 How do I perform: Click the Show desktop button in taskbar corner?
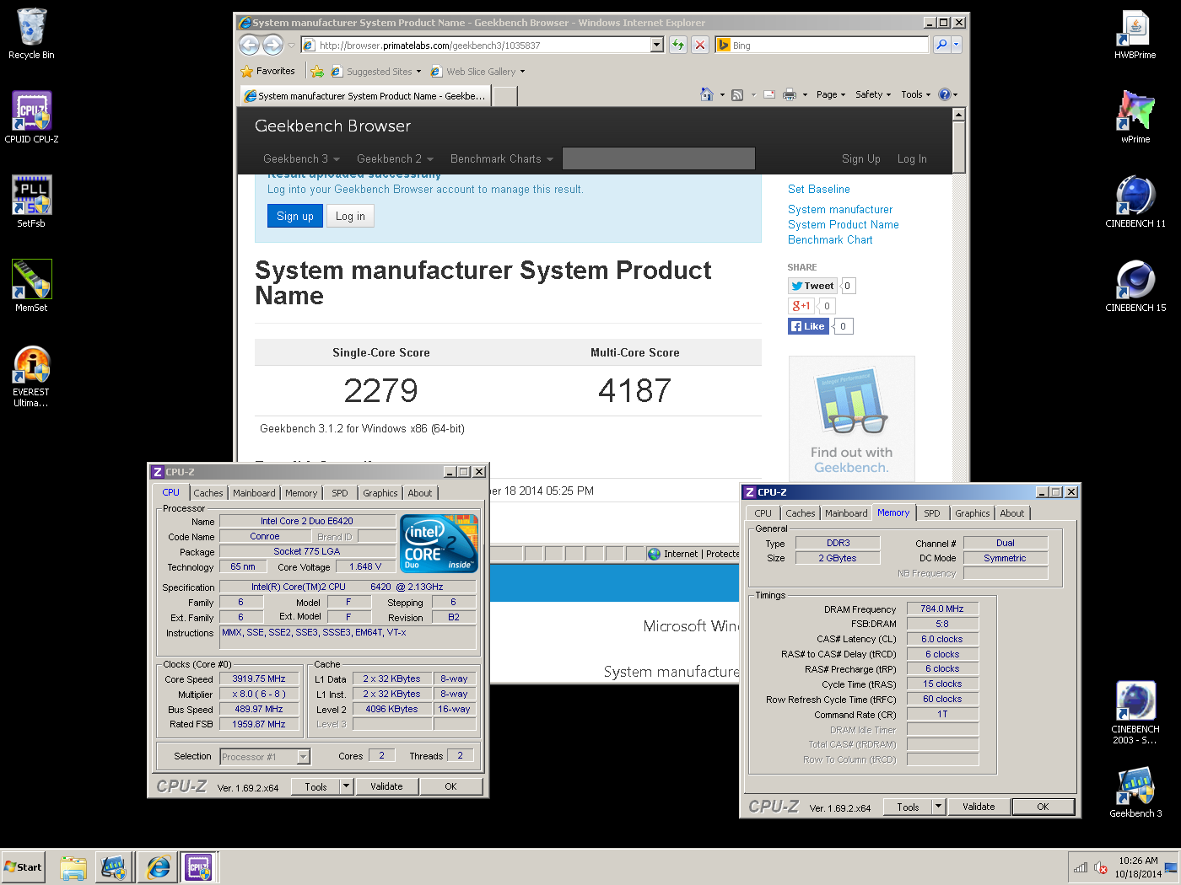[1171, 866]
